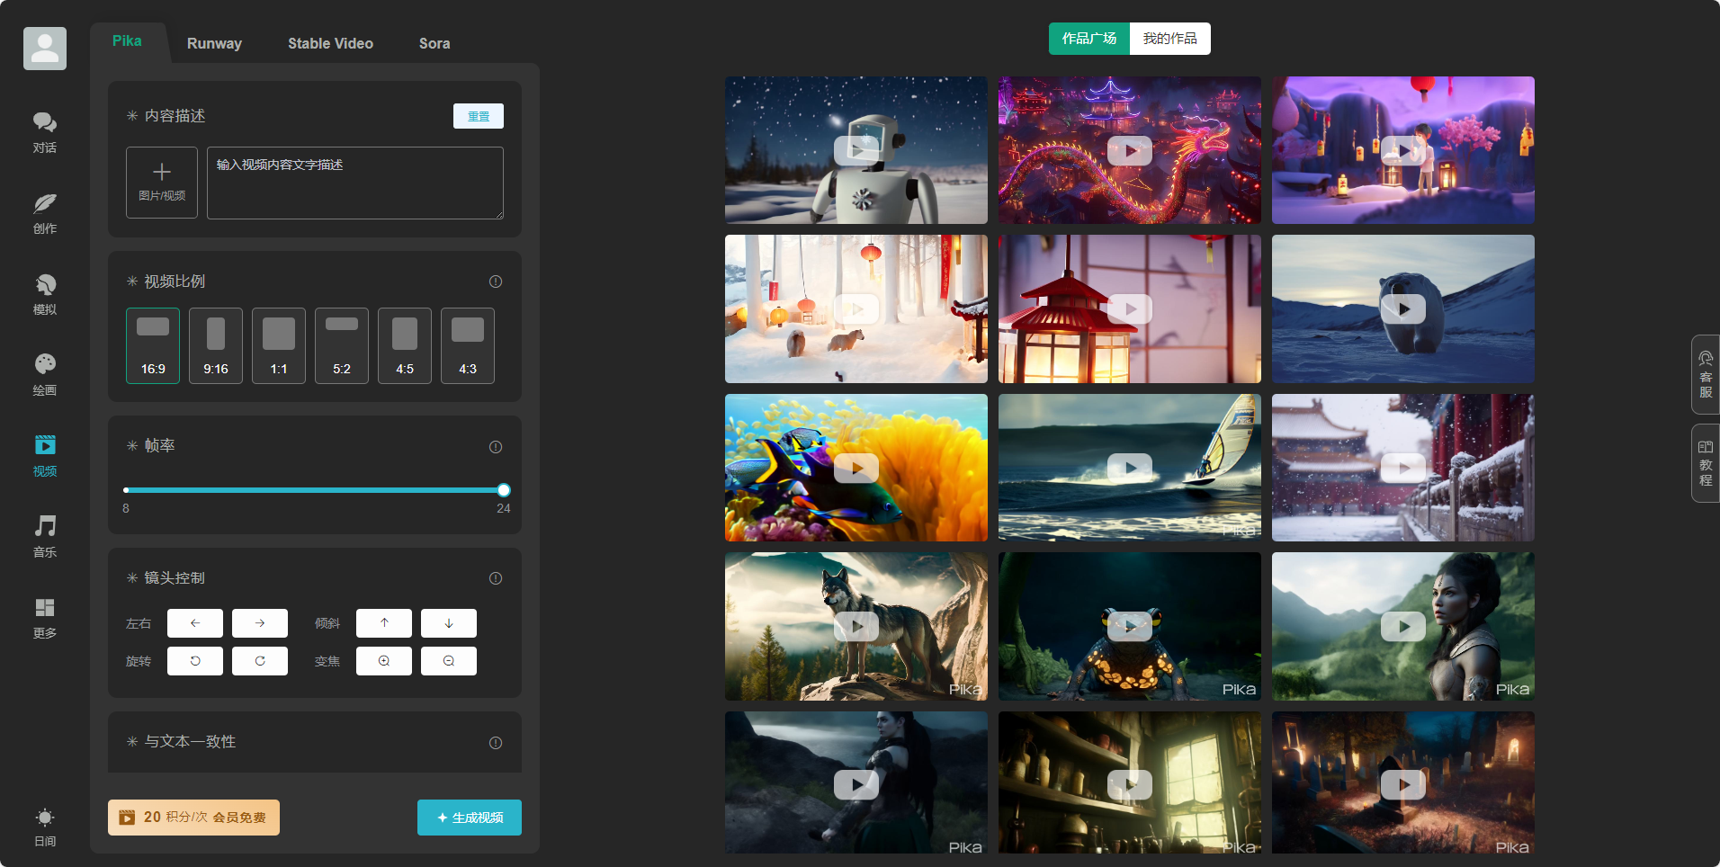Screen dimensions: 1720x867
Task: Click the 生成视频 generate button
Action: [470, 818]
